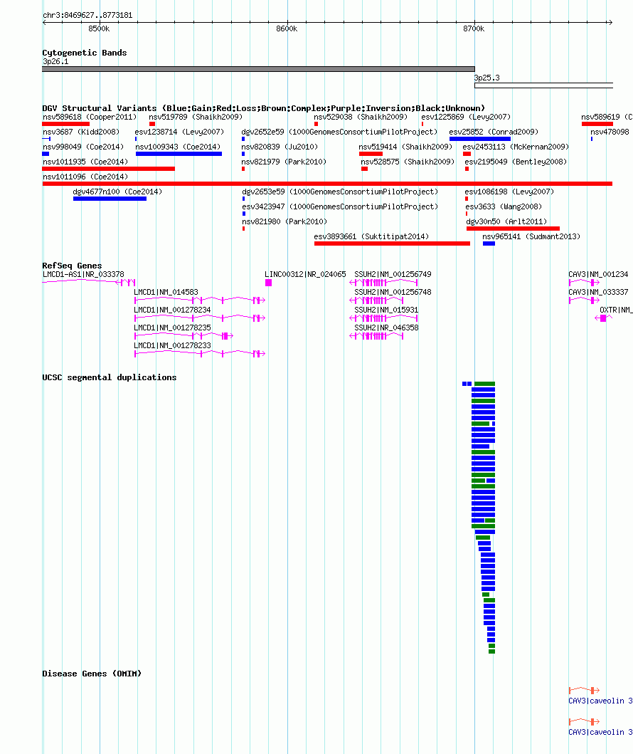
Task: Click the red esv3893661 (Suktitipat2014) loss bar
Action: tap(392, 244)
